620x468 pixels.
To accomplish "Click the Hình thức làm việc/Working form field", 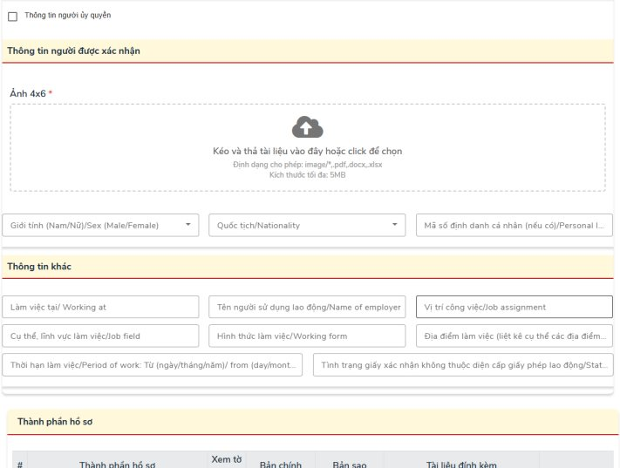I will point(307,336).
